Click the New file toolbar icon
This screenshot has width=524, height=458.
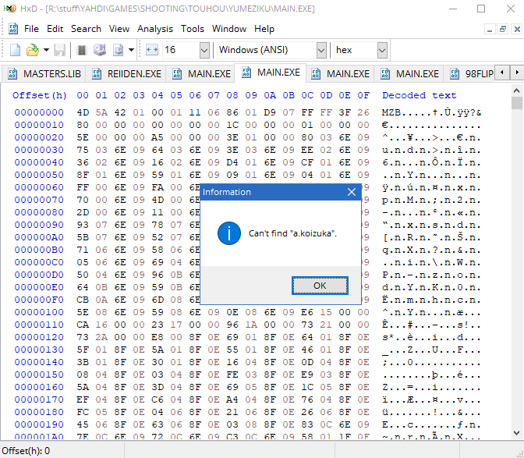[x=15, y=50]
